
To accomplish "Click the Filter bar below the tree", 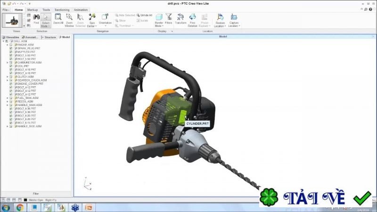I will [x=36, y=194].
